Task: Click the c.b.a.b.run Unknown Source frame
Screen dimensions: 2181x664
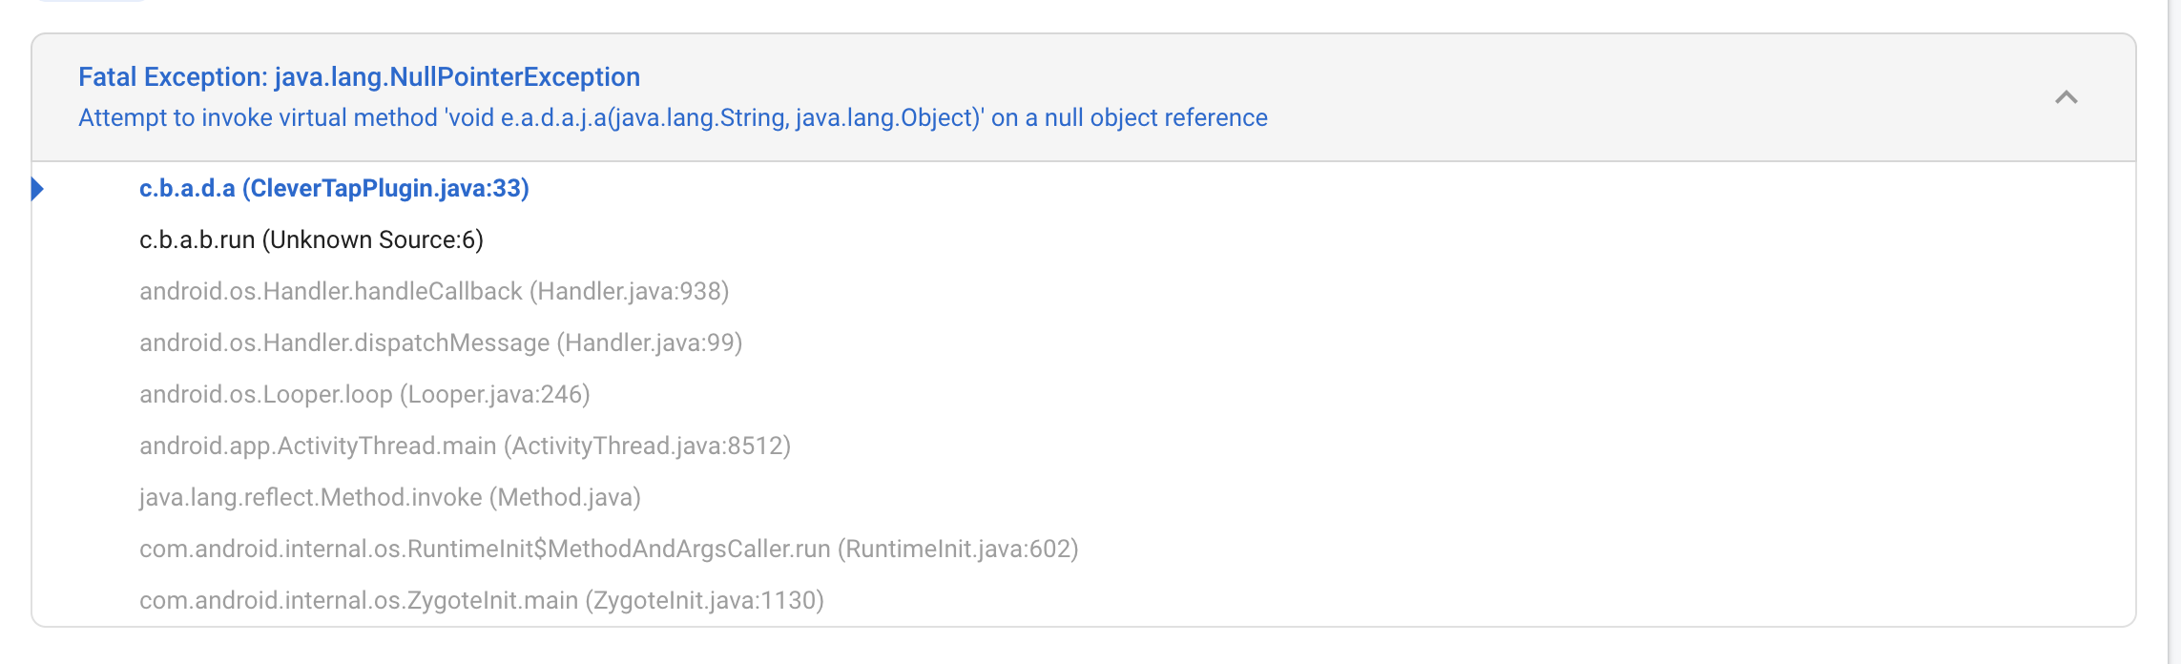Action: [312, 239]
